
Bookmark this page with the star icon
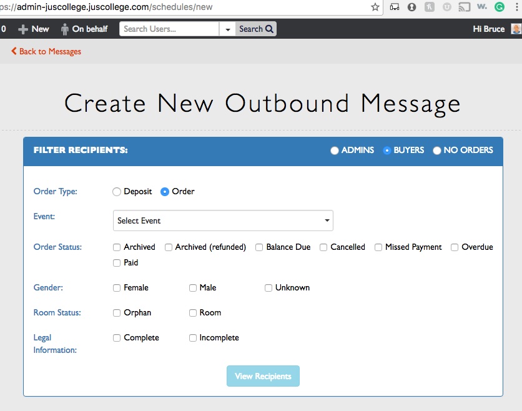(375, 7)
